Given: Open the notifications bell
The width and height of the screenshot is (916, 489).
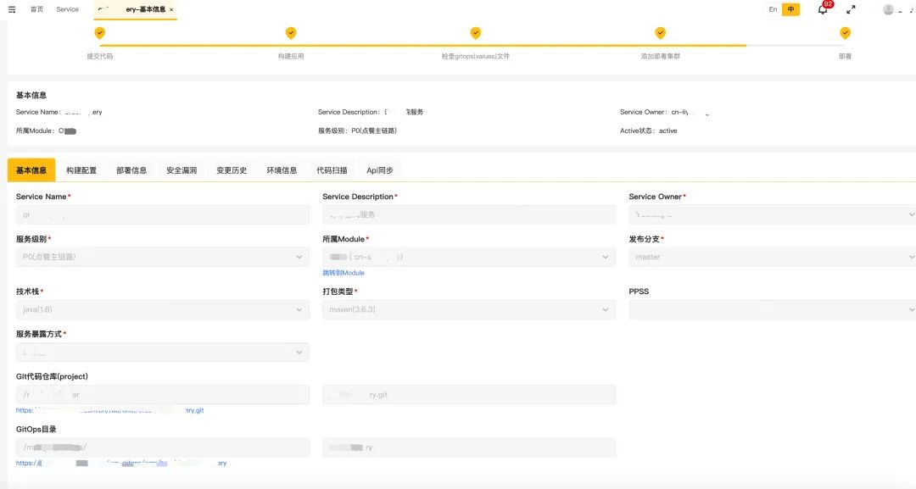Looking at the screenshot, I should click(822, 9).
